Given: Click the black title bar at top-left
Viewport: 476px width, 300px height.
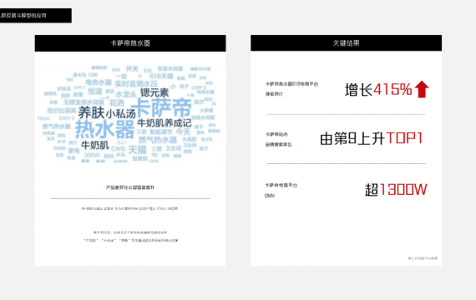Looking at the screenshot, I should tap(36, 16).
